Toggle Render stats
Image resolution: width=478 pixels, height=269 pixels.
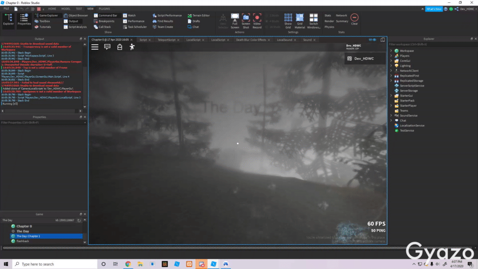click(329, 21)
